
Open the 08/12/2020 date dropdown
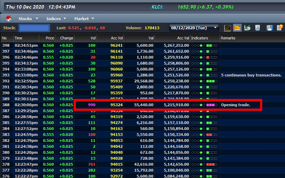tap(194, 28)
